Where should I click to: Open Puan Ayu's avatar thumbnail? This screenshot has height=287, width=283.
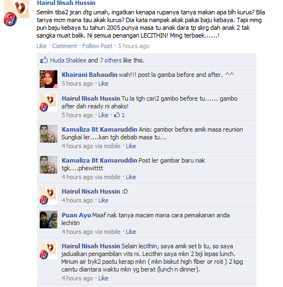click(49, 220)
